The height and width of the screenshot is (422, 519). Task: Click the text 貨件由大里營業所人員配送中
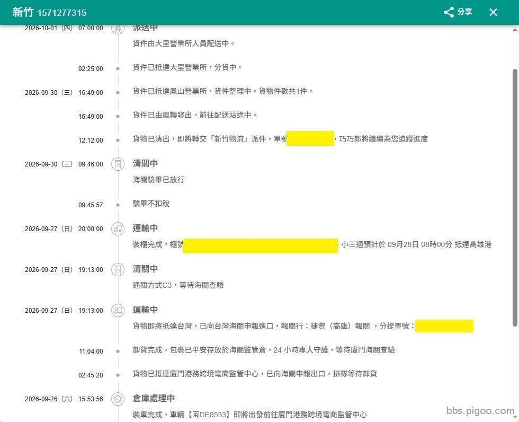(184, 43)
